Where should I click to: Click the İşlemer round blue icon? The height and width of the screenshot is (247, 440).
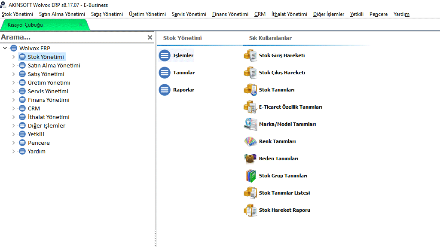tap(165, 55)
